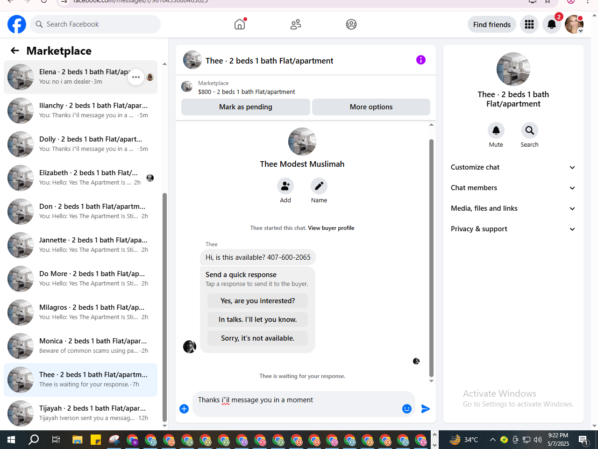Open Sticky Notes from the taskbar
Screen dimensions: 598x449
pos(96,440)
